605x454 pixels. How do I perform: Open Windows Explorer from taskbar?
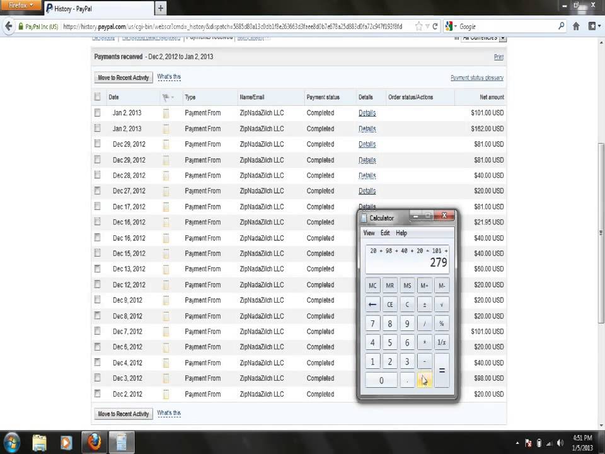point(39,443)
